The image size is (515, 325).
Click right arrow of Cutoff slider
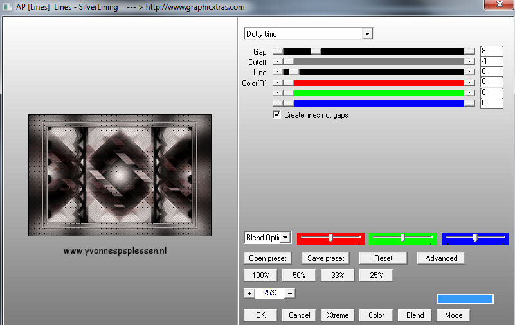pos(470,62)
